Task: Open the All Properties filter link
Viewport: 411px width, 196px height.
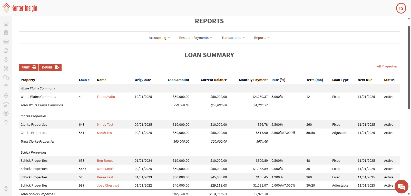Action: click(387, 66)
